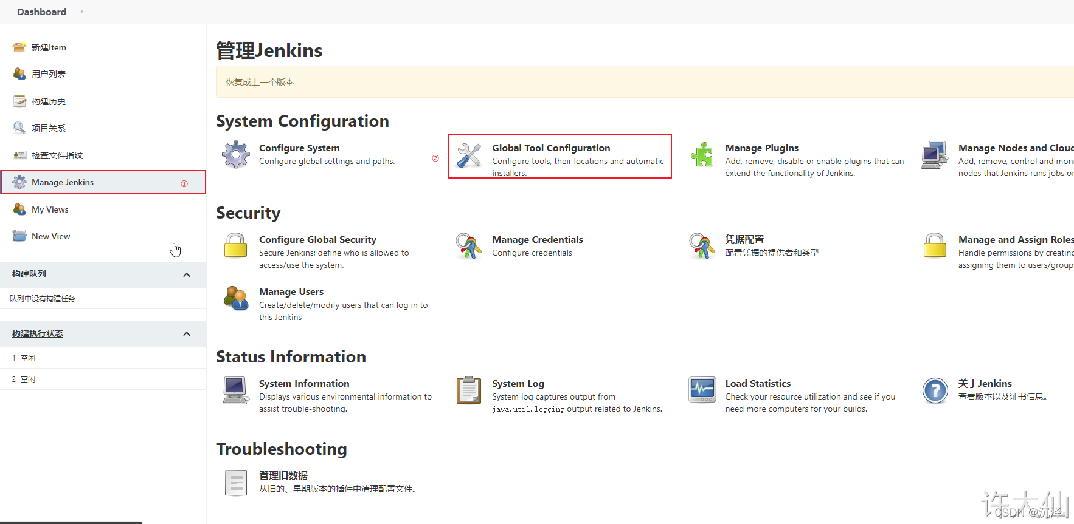Click the Manage Jenkins gear icon in sidebar
The height and width of the screenshot is (524, 1074).
pos(19,182)
